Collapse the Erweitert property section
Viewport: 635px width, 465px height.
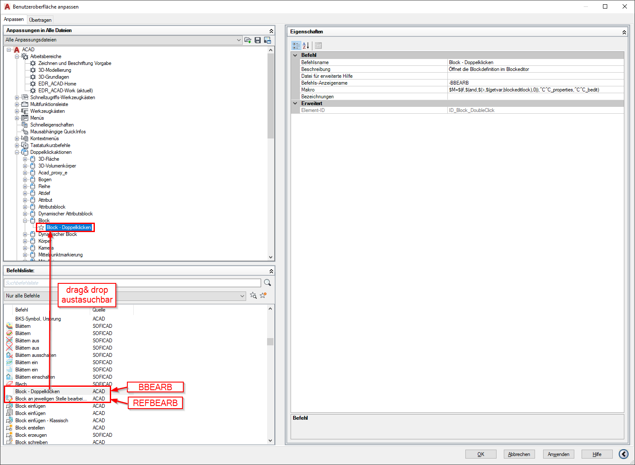(295, 103)
